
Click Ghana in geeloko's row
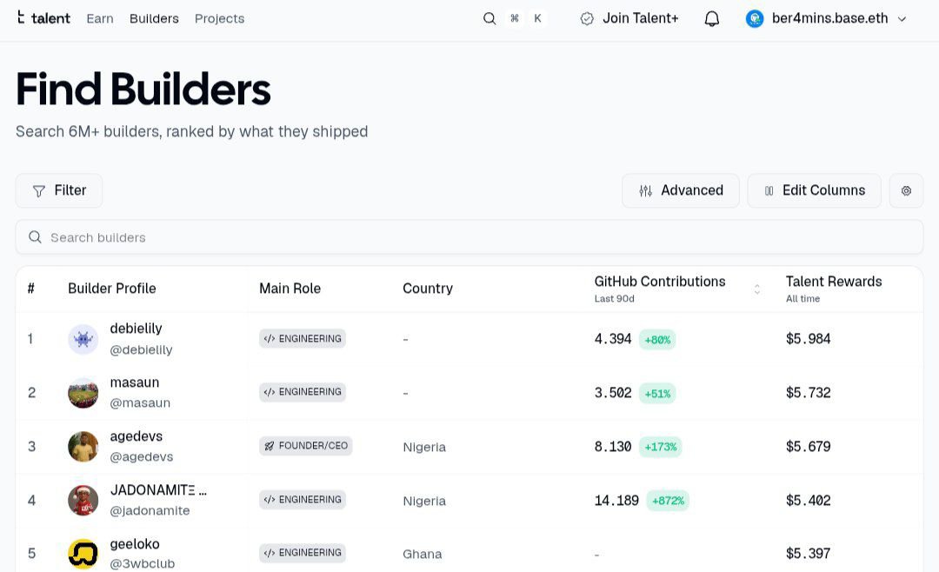(423, 554)
